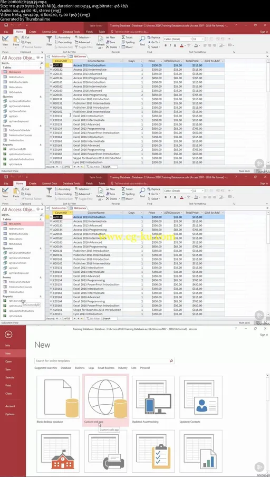Click Cut in first Access frame ribbon
This screenshot has width=270, height=477.
click(x=25, y=37)
